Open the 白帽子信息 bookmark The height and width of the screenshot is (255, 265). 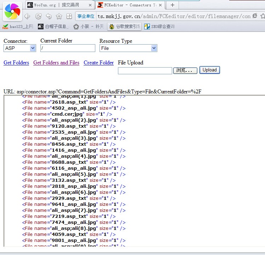(53, 27)
